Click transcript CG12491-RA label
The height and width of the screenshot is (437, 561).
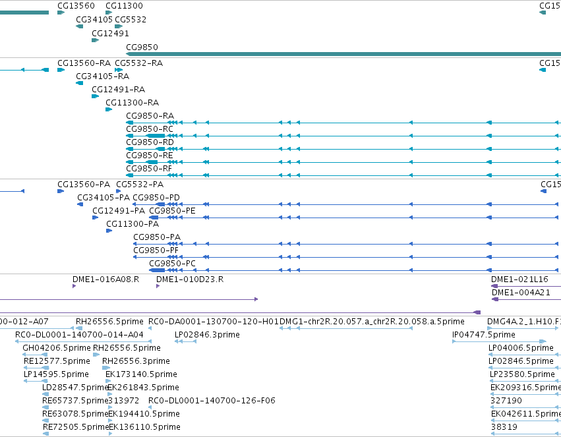[x=119, y=90]
